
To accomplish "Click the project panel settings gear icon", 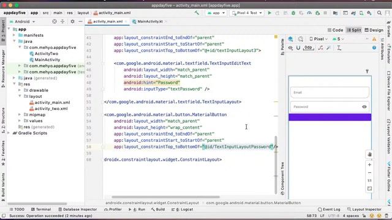I will (72, 21).
